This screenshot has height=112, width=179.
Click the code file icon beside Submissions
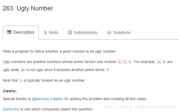(x=70, y=33)
